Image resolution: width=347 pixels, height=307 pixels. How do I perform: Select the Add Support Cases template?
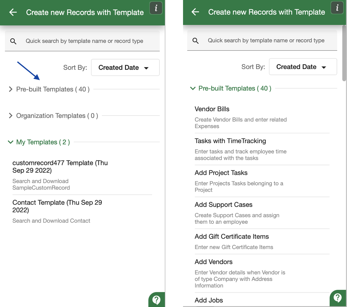click(223, 205)
